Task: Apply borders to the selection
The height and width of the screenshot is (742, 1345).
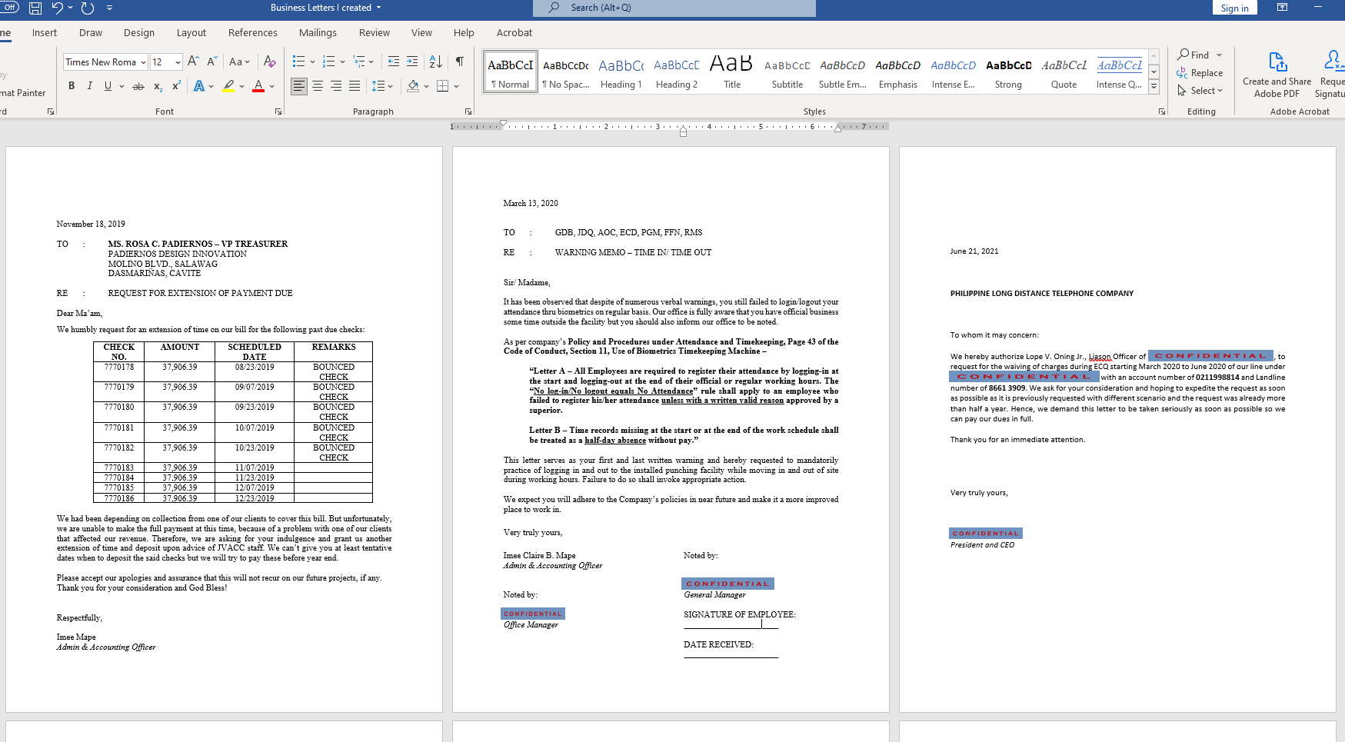Action: coord(442,86)
